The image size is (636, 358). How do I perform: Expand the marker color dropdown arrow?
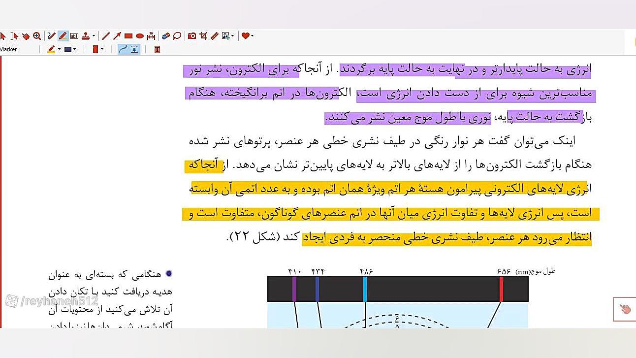pos(59,49)
